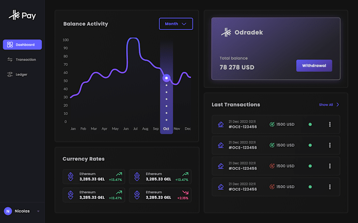This screenshot has width=358, height=223.
Task: Click the fourth transaction's eraser-shaped icon
Action: [221, 187]
